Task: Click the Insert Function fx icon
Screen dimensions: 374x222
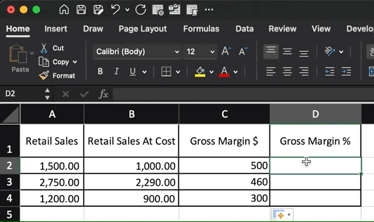Action: coord(103,94)
